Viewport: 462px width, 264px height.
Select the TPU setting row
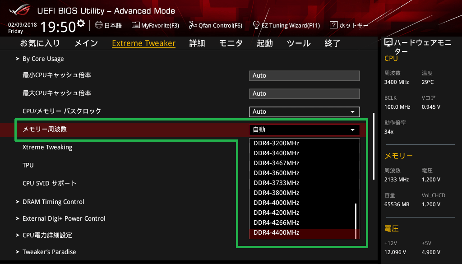(28, 165)
